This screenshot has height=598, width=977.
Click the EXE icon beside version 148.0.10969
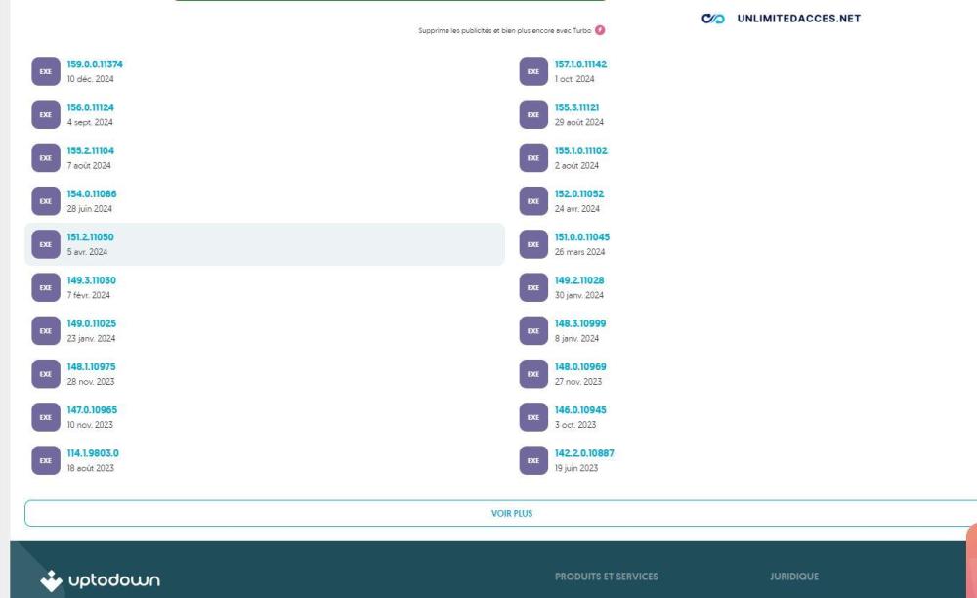[533, 374]
